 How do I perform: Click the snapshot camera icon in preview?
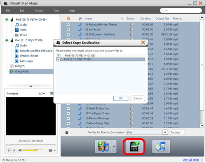point(50,150)
